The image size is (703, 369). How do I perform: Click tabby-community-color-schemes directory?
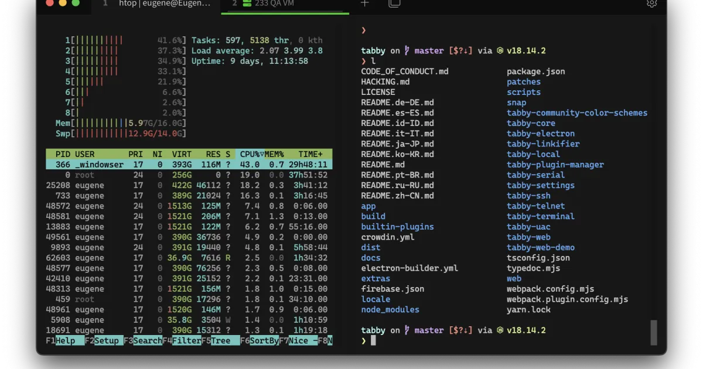pyautogui.click(x=577, y=112)
